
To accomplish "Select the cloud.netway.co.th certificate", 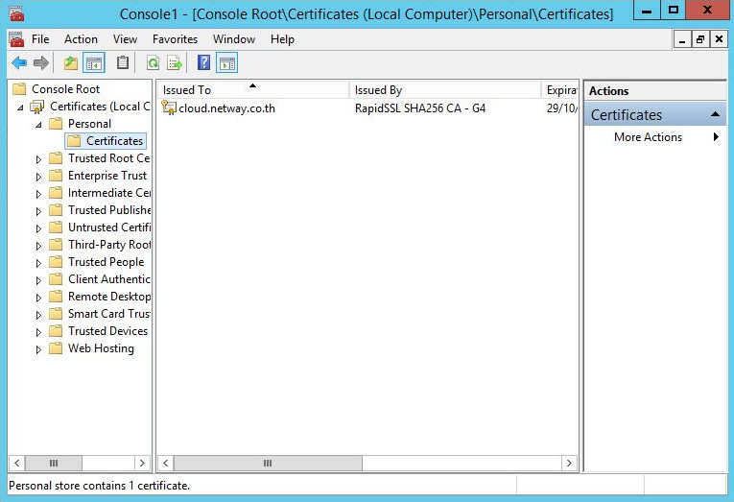I will (x=226, y=108).
